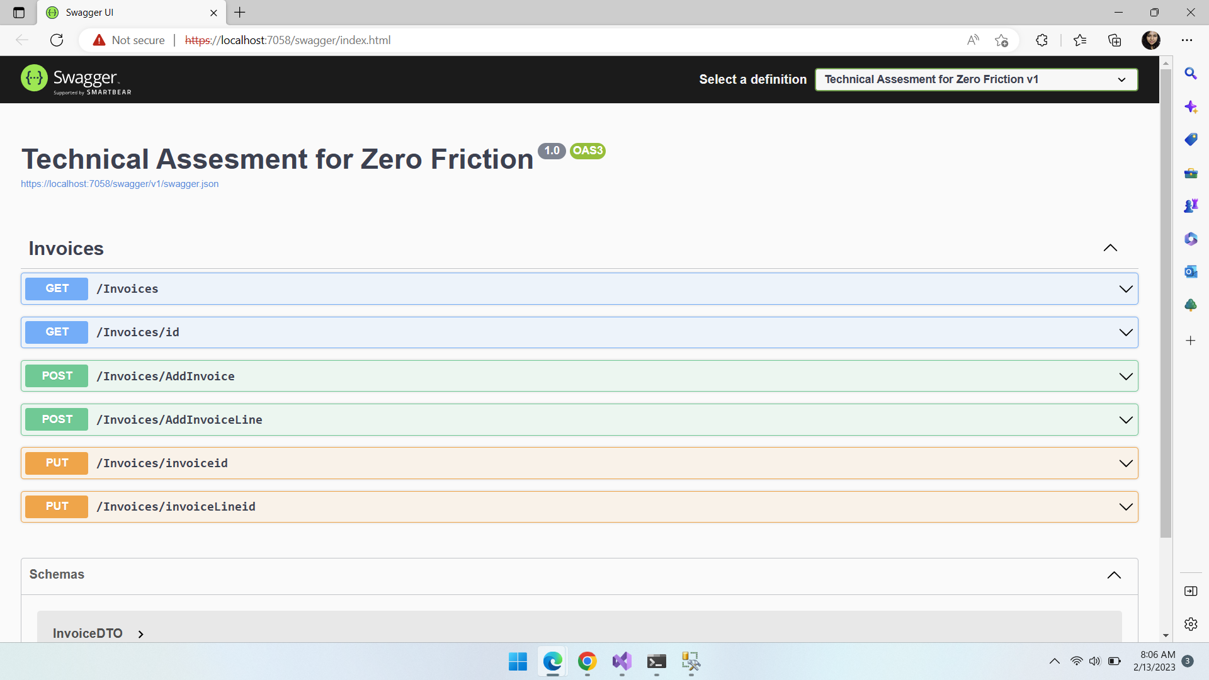Open the Select a definition dropdown
Viewport: 1209px width, 680px height.
click(975, 79)
